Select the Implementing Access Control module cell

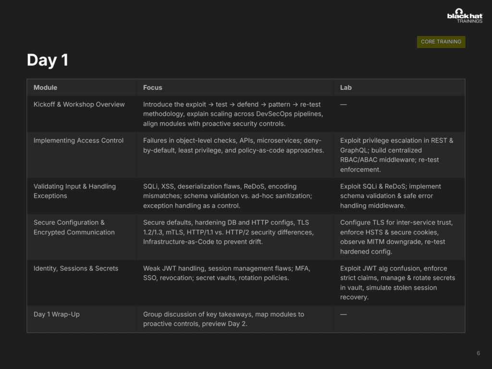pos(78,140)
